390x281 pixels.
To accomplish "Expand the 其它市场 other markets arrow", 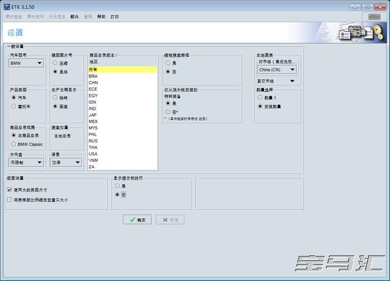I will tap(292, 81).
